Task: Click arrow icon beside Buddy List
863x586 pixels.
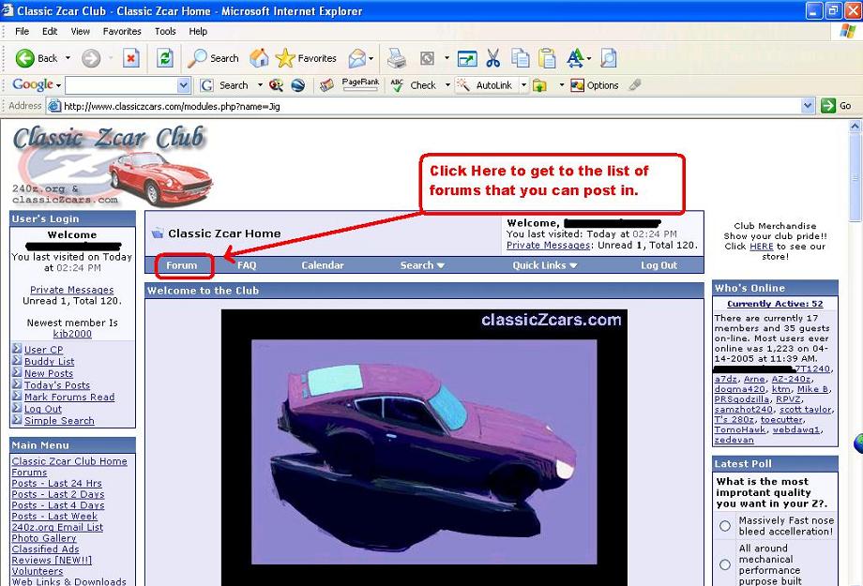Action: (x=17, y=361)
